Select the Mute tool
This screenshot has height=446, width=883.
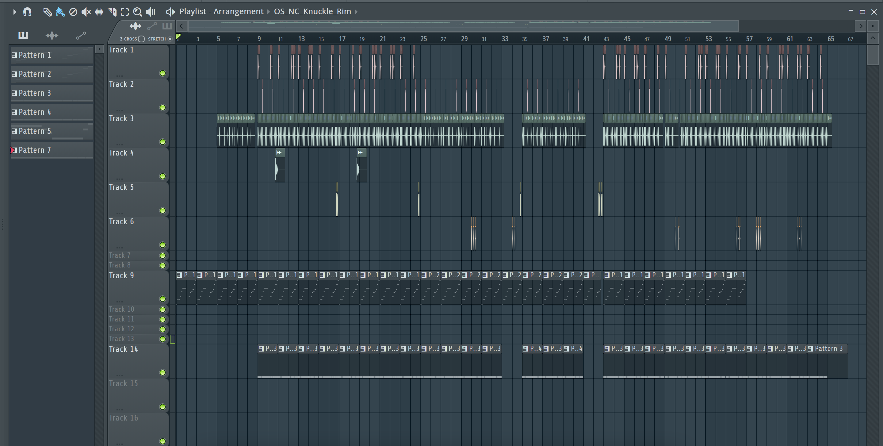pos(86,12)
